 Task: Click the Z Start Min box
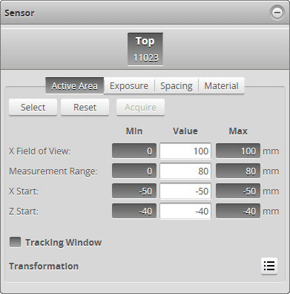click(134, 211)
